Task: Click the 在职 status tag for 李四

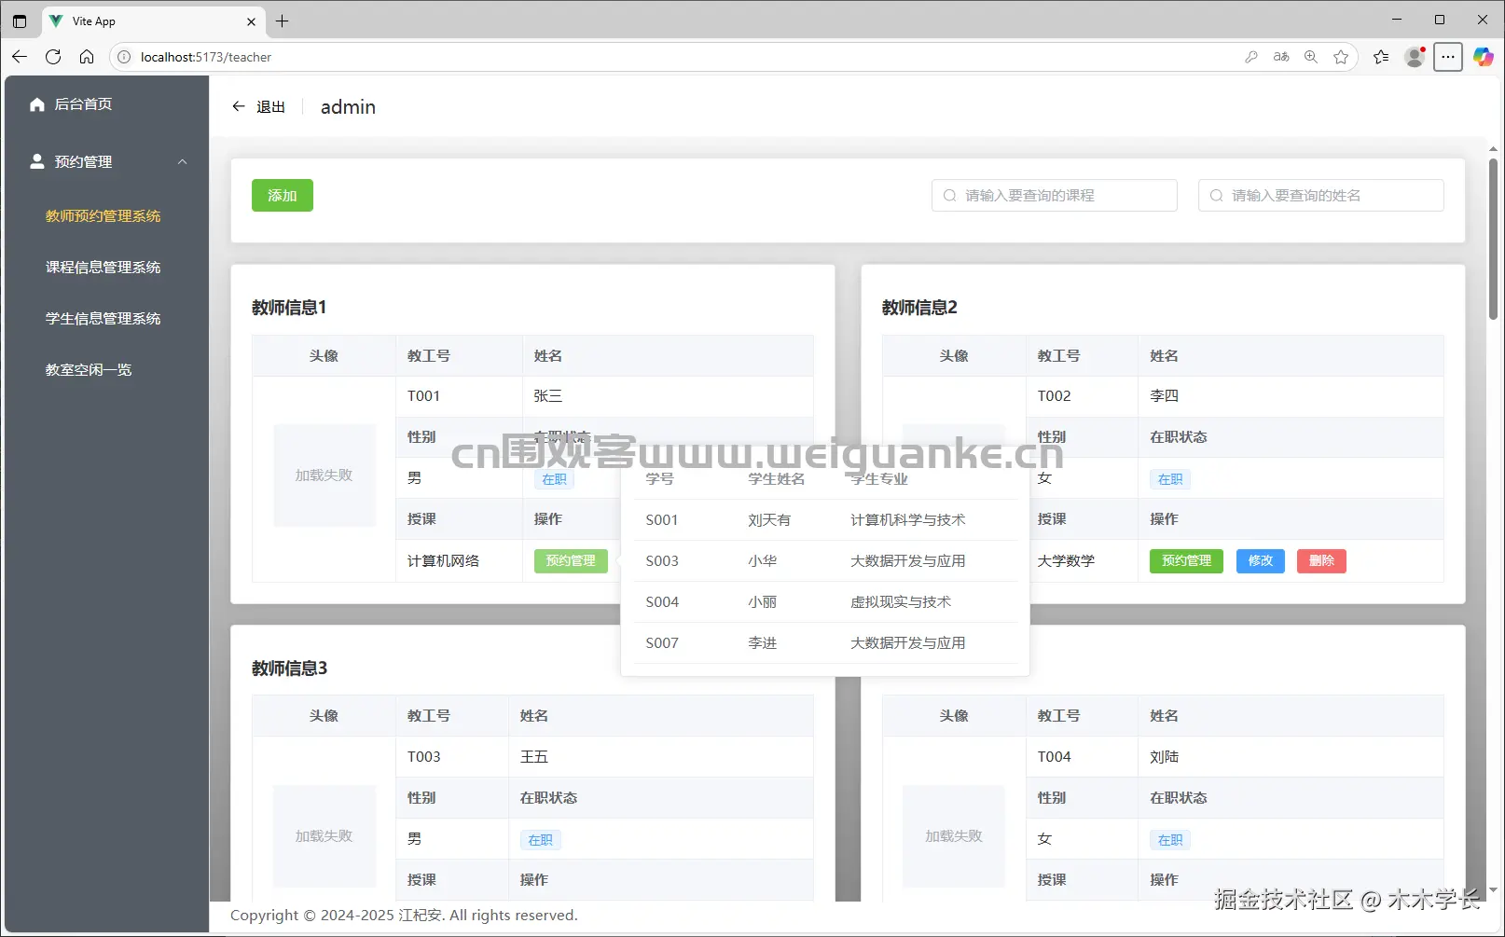Action: 1170,479
